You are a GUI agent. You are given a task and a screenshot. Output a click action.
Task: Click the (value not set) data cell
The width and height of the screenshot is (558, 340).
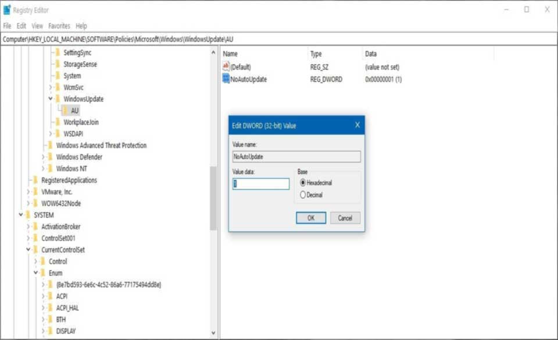pos(382,67)
